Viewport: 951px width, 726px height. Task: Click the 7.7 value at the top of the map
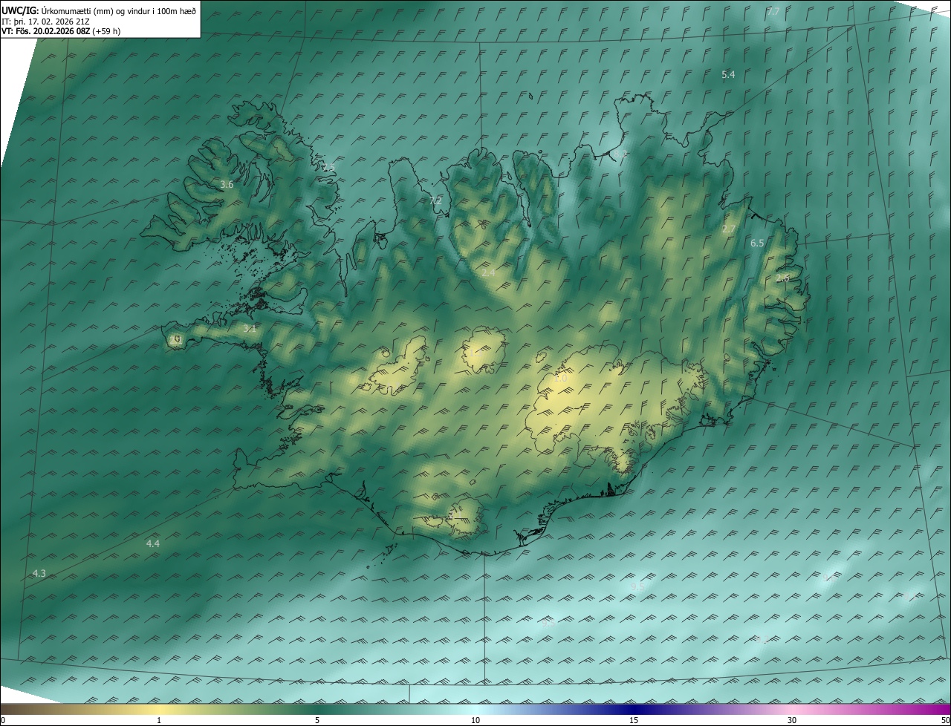773,11
